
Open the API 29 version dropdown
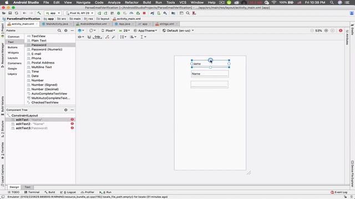coord(124,30)
